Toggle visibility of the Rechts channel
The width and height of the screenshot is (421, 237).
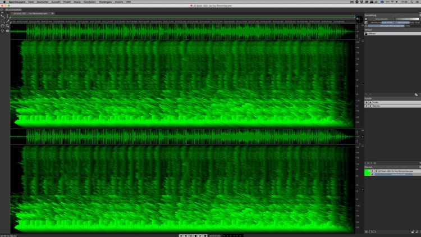(x=367, y=106)
